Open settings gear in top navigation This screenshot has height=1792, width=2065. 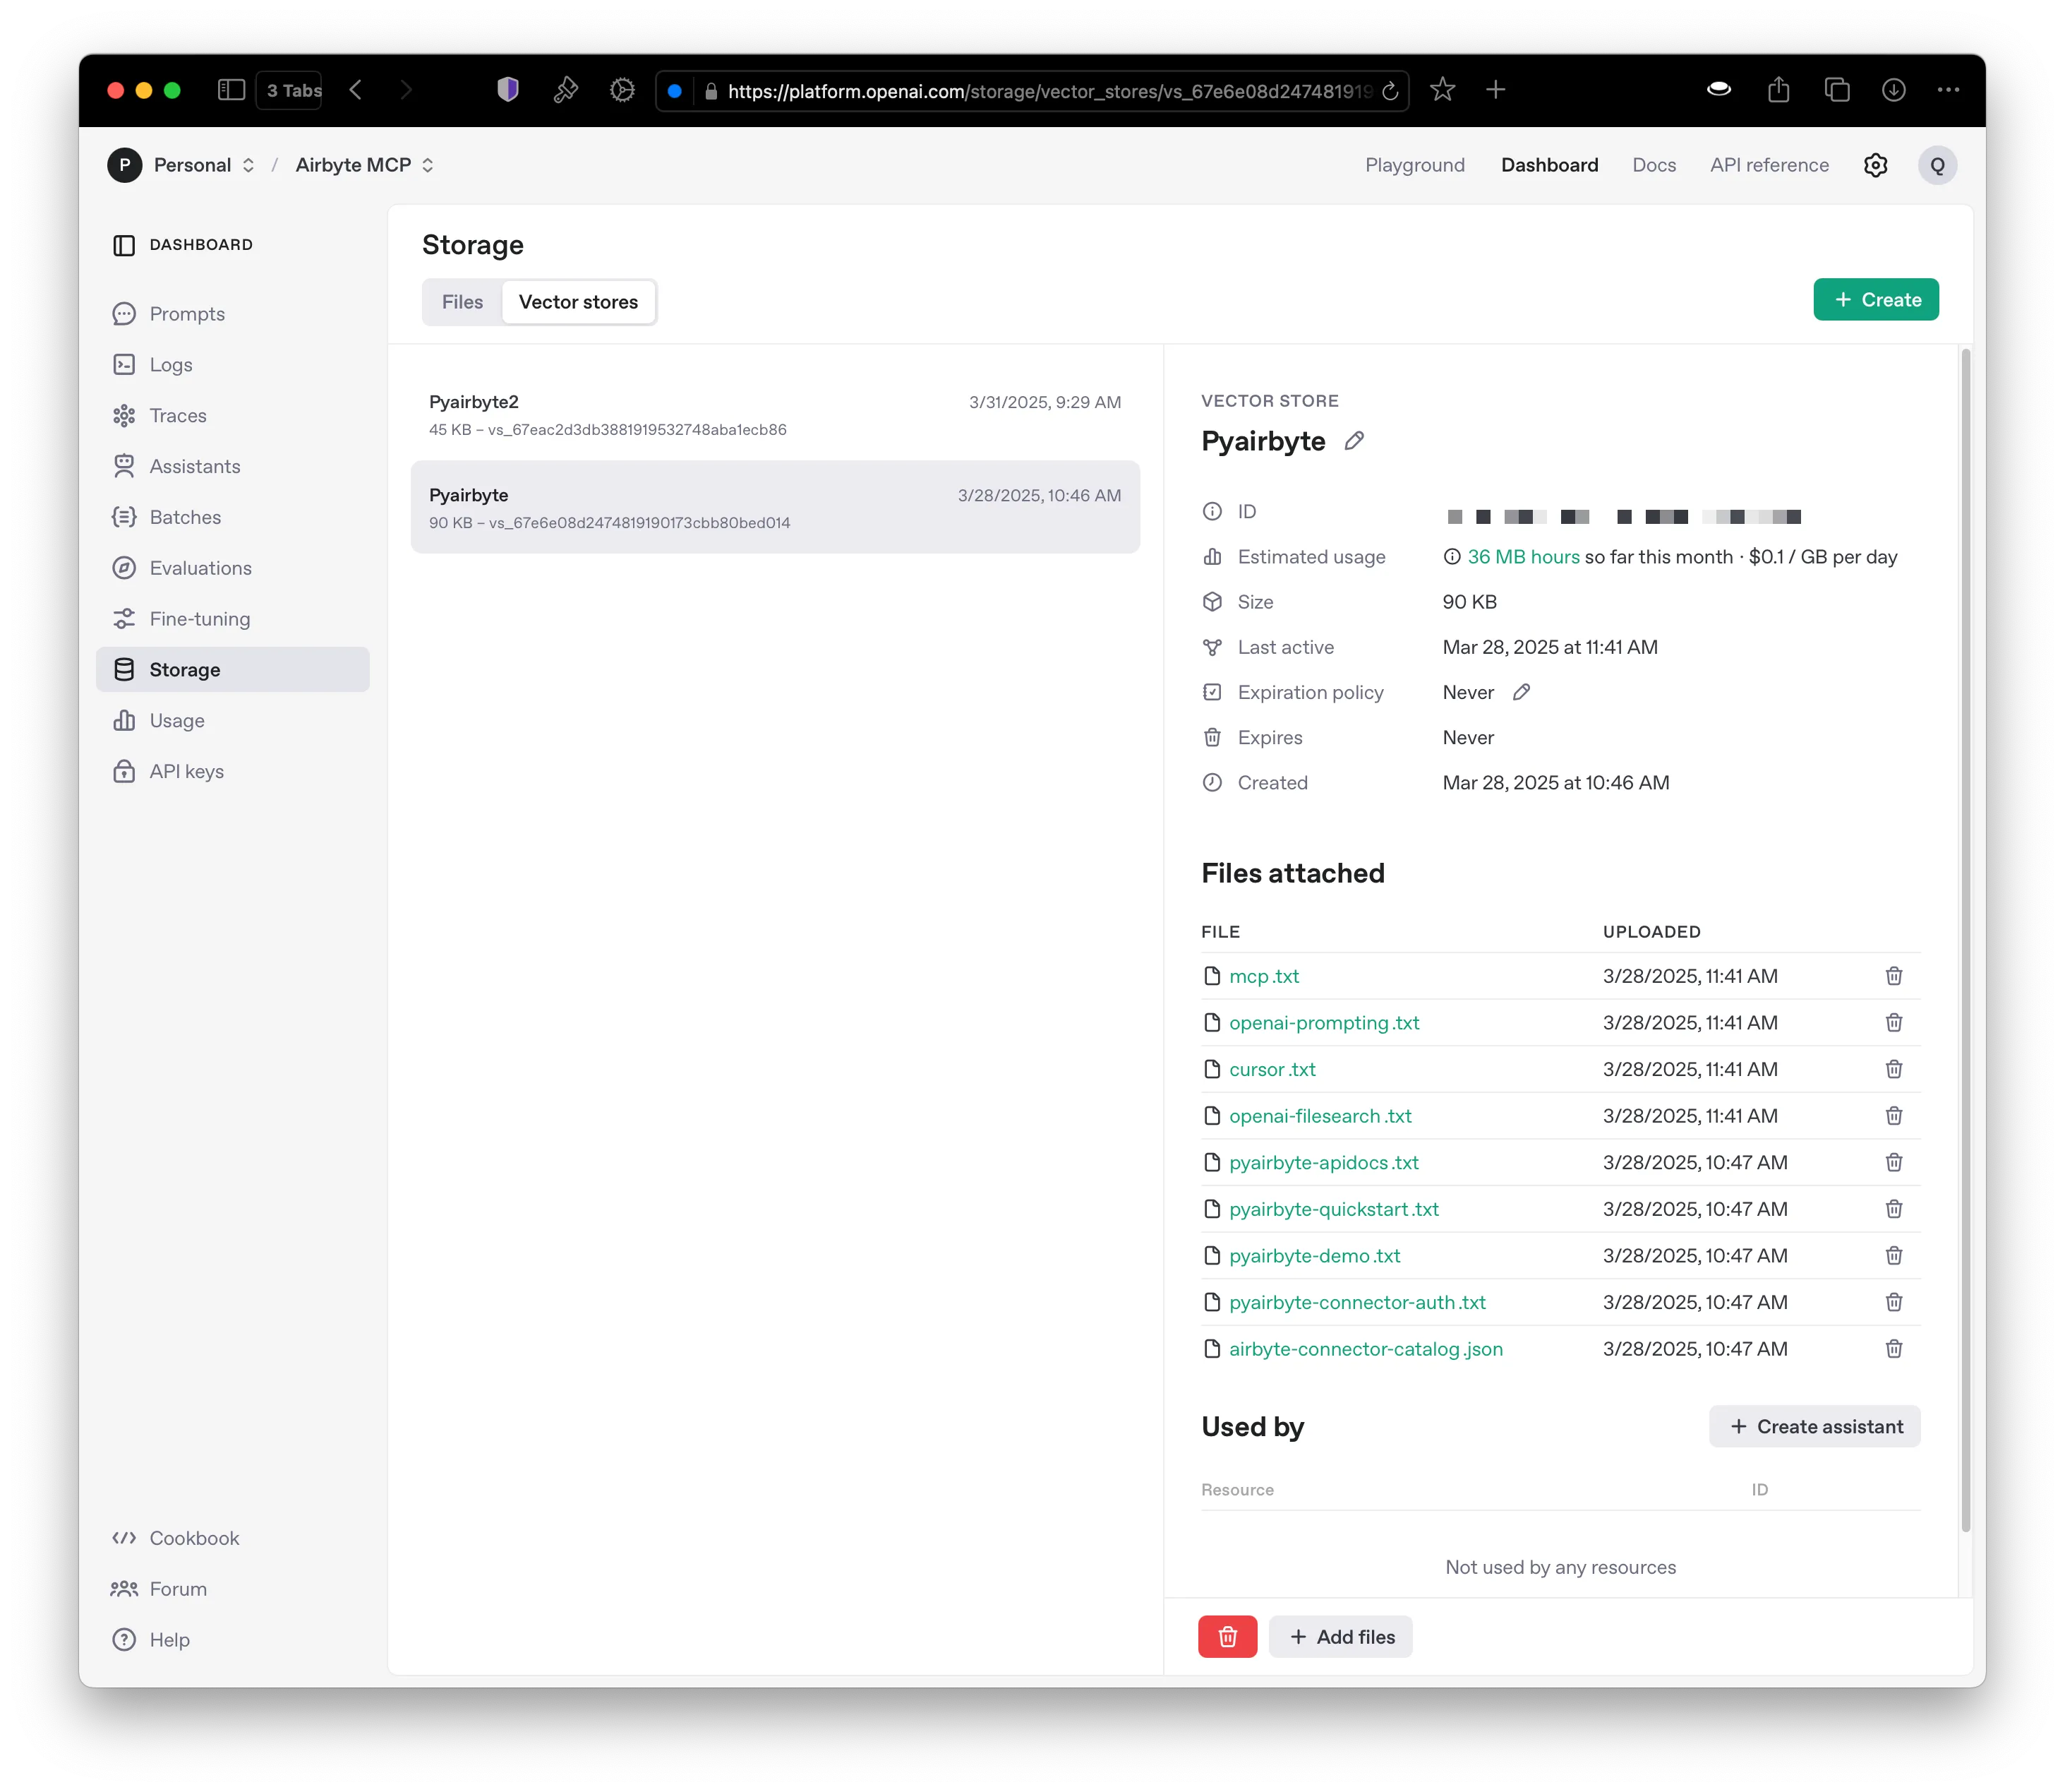[x=1875, y=165]
